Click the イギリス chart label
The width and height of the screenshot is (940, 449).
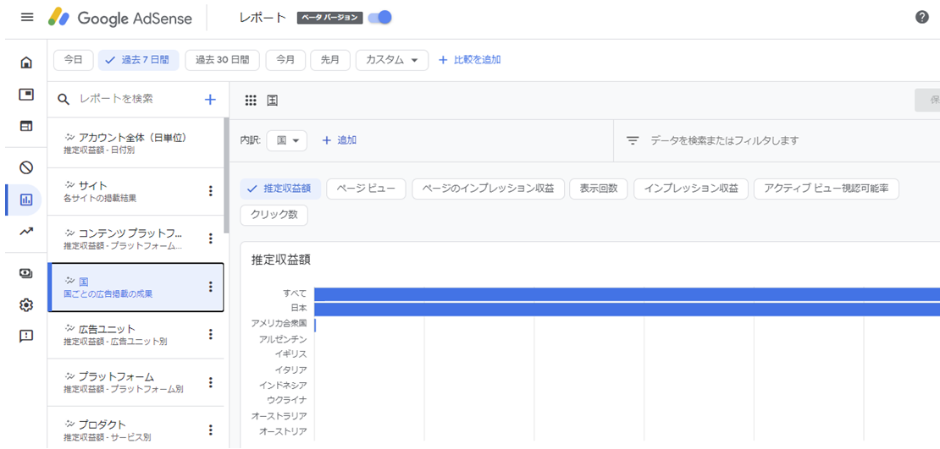(x=290, y=354)
